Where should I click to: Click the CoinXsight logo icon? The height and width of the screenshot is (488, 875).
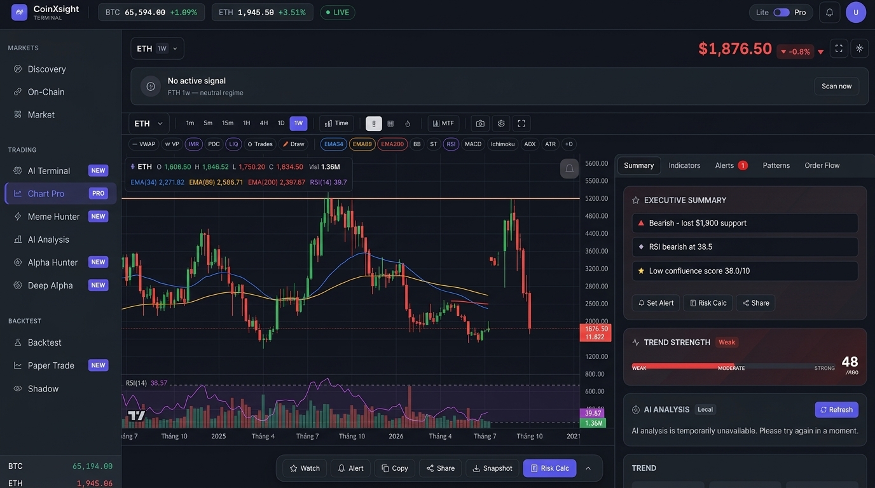pos(19,12)
